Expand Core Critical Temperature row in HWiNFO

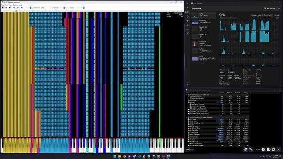pos(188,106)
